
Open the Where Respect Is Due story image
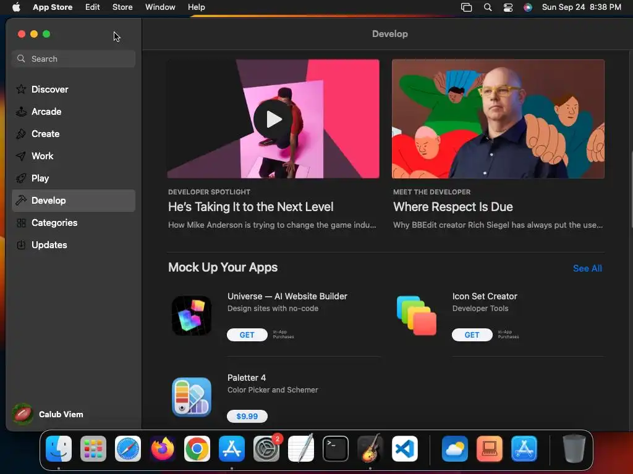pyautogui.click(x=498, y=119)
